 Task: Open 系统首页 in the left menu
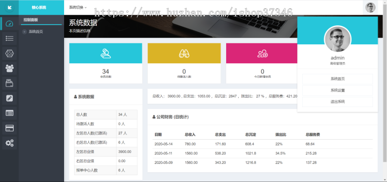(36, 31)
